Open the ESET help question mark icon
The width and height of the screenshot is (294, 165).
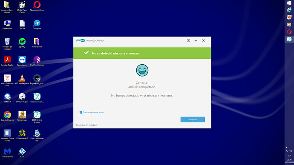188,40
